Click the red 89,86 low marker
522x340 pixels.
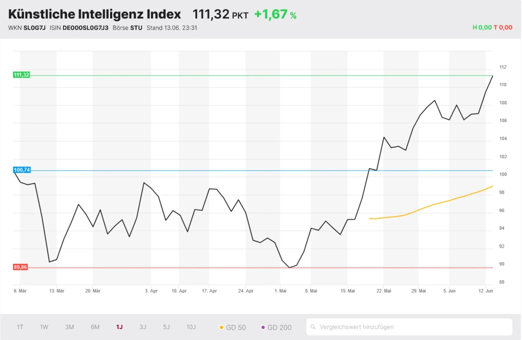click(20, 267)
